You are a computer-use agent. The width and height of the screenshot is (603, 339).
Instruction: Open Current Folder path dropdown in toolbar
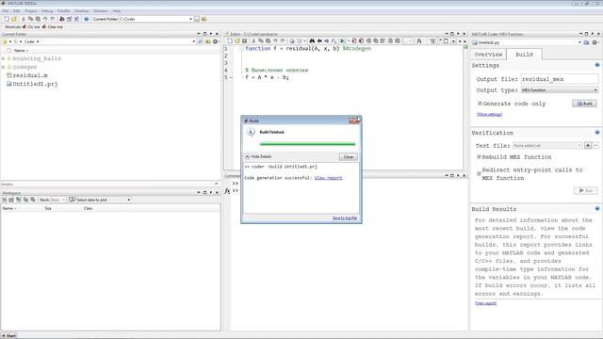190,19
